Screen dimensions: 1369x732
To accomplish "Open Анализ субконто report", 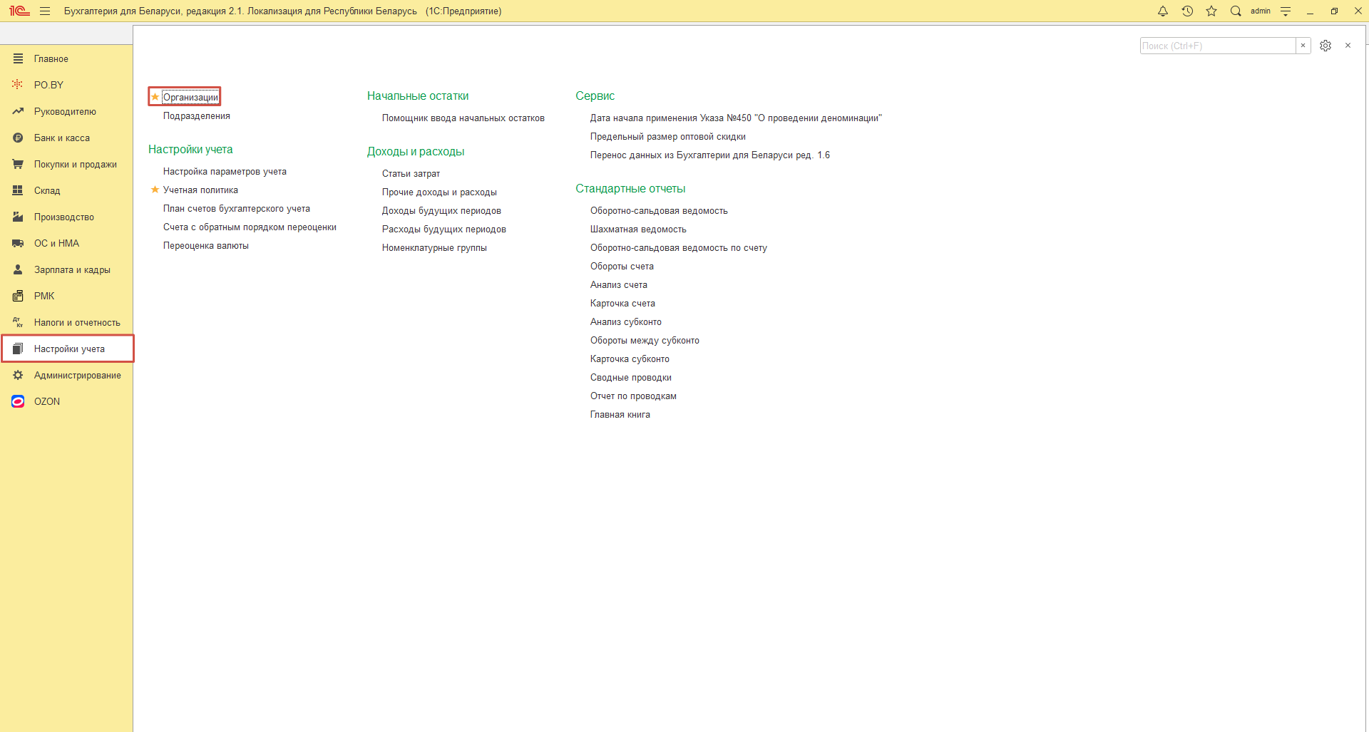I will 626,321.
